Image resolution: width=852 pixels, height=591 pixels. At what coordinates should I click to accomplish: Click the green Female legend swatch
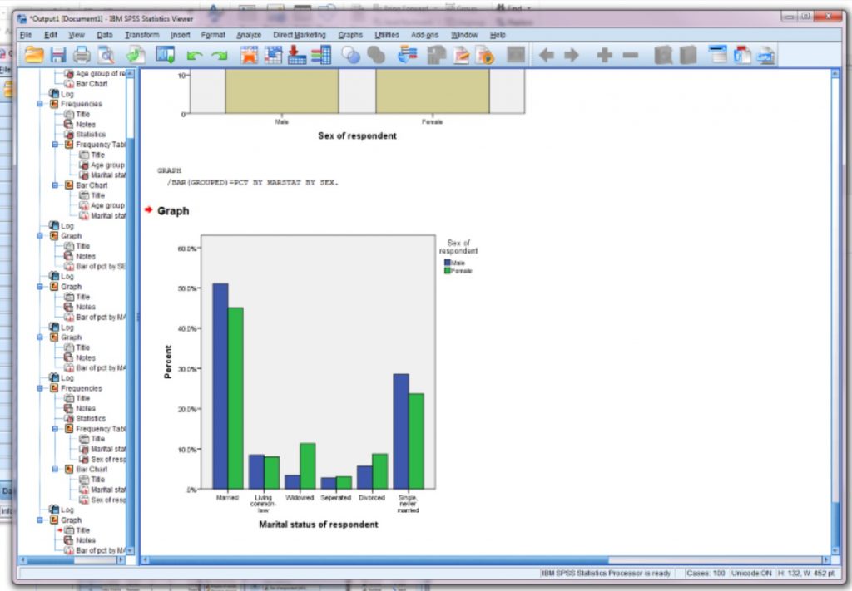click(448, 270)
